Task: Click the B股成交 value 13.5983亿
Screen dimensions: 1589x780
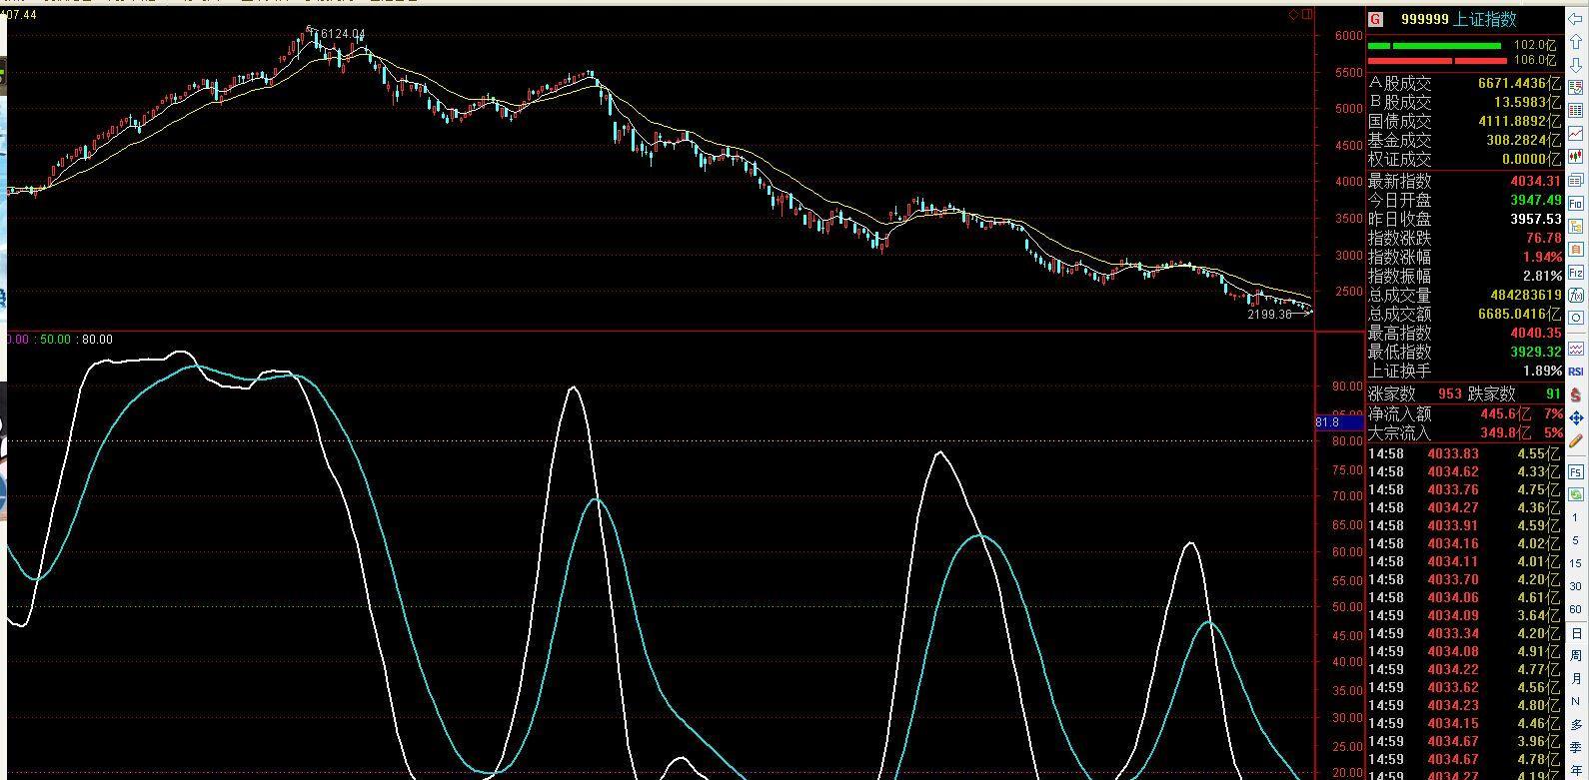Action: pyautogui.click(x=1527, y=103)
